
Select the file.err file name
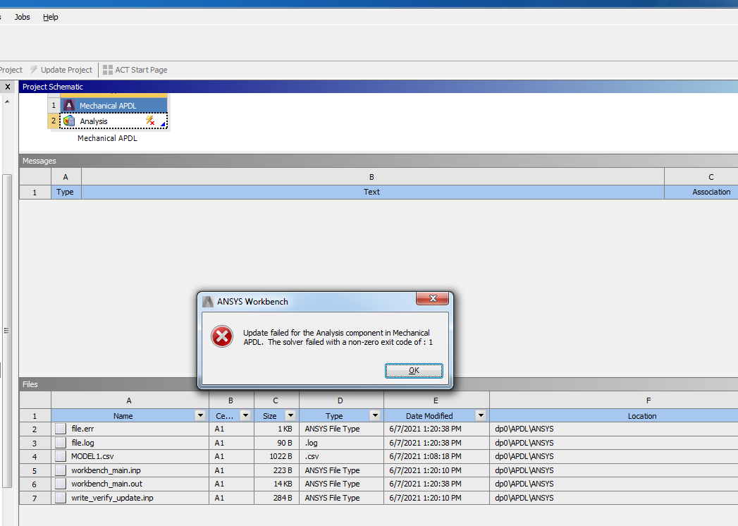(83, 429)
